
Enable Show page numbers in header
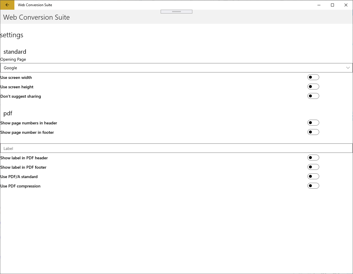313,123
